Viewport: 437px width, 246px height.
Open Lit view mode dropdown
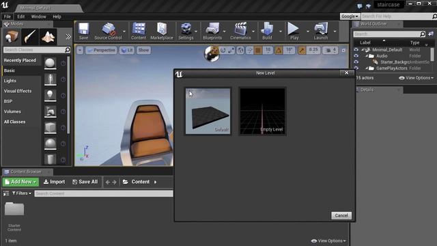[x=127, y=50]
